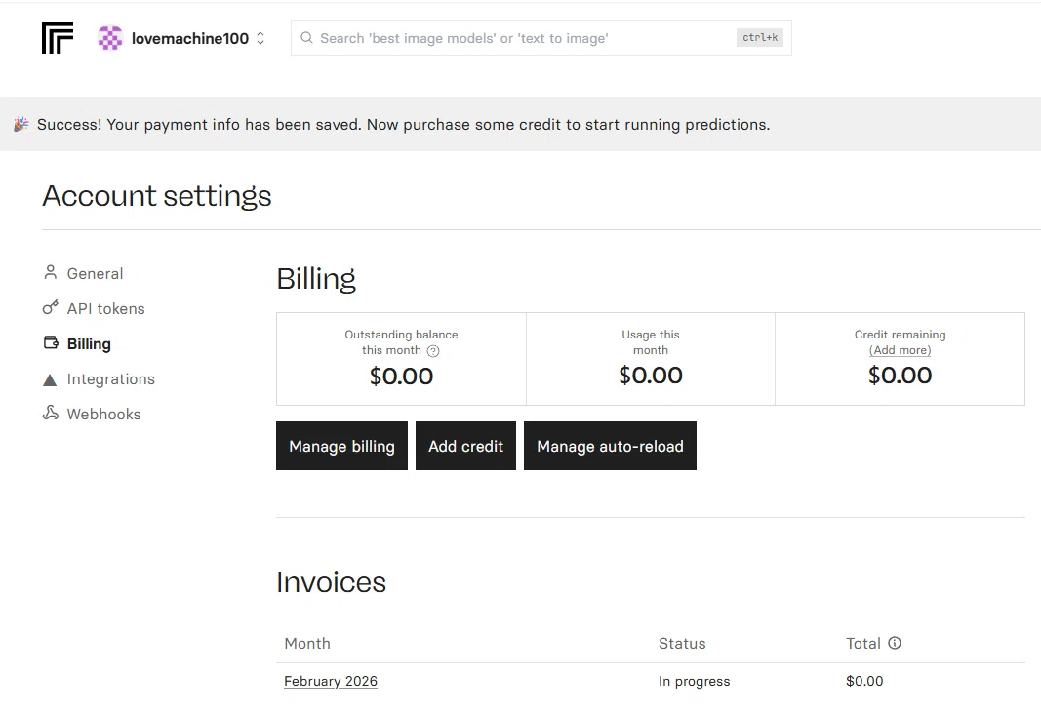The width and height of the screenshot is (1041, 715).
Task: Click the party popper success icon
Action: [x=21, y=124]
